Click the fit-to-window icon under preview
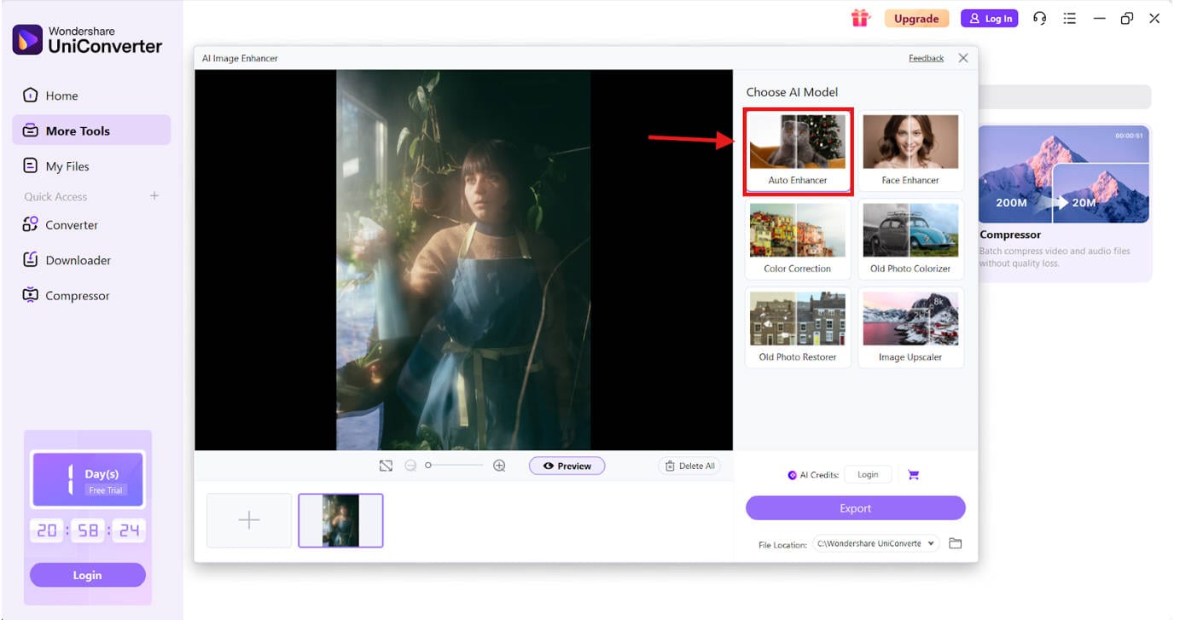This screenshot has height=620, width=1180. click(x=386, y=466)
